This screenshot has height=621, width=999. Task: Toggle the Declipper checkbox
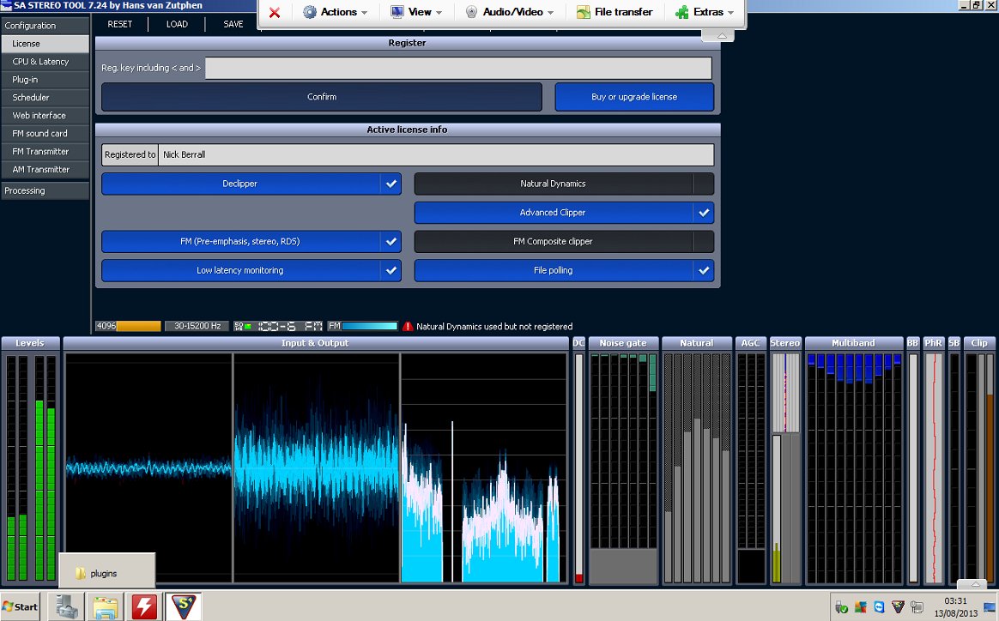pyautogui.click(x=391, y=184)
